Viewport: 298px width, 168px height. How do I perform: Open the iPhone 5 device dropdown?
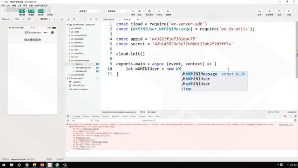coord(6,19)
